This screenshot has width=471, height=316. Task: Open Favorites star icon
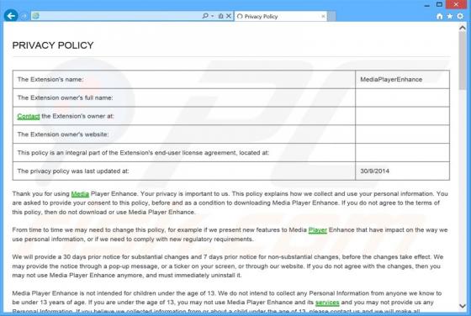point(450,16)
